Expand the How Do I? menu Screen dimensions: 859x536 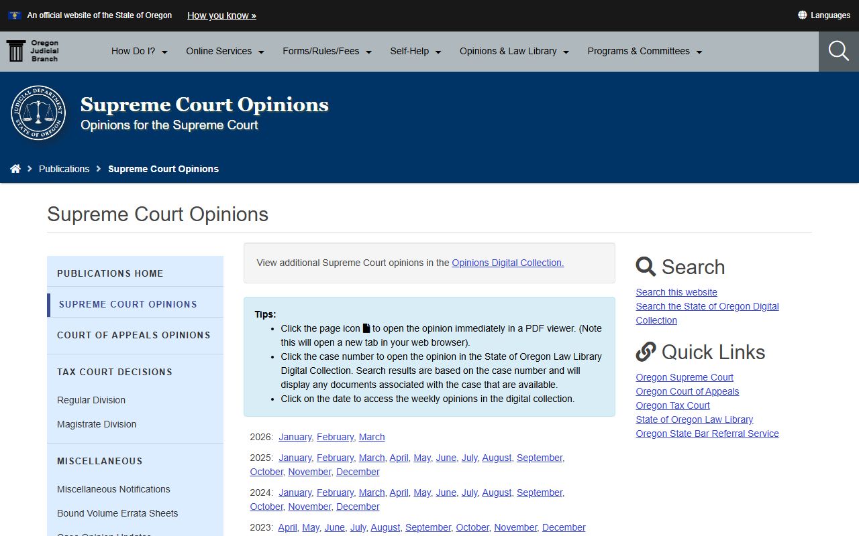point(140,51)
